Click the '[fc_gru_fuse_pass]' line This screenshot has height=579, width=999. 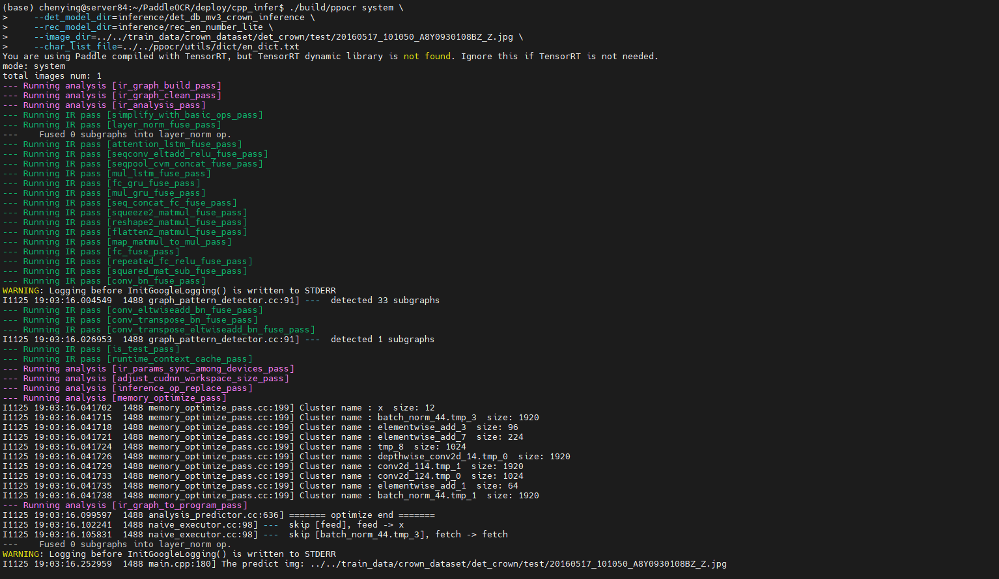pyautogui.click(x=102, y=183)
